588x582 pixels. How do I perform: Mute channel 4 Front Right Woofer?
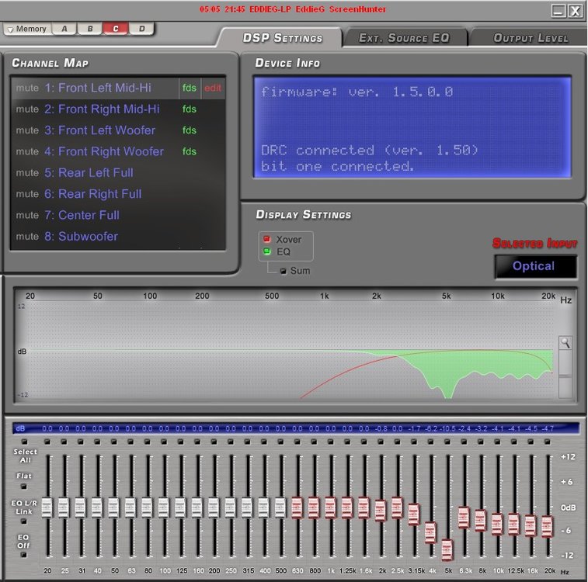pos(27,151)
